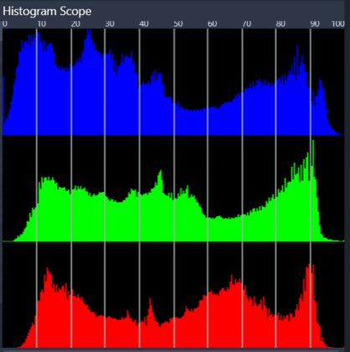The width and height of the screenshot is (350, 352).
Task: Click the horizontal scrollbar at panel bottom
Action: pyautogui.click(x=170, y=350)
